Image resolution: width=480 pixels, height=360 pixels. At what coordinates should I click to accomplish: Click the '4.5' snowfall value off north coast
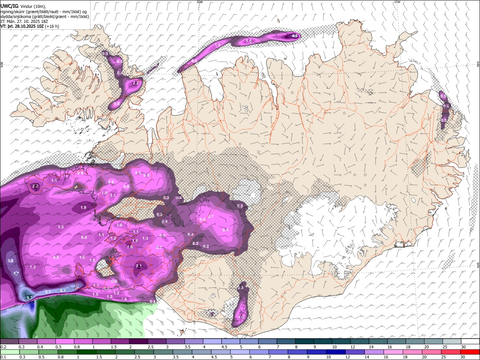click(x=294, y=36)
